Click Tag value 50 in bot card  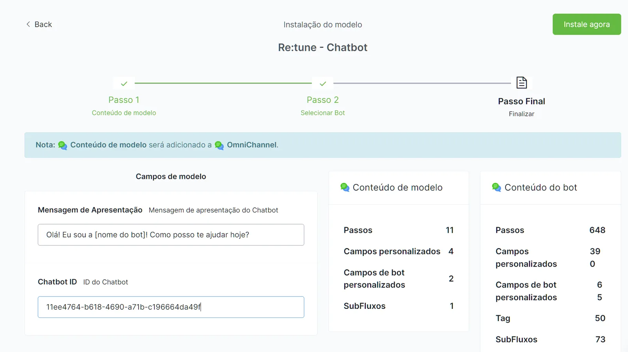pyautogui.click(x=600, y=318)
